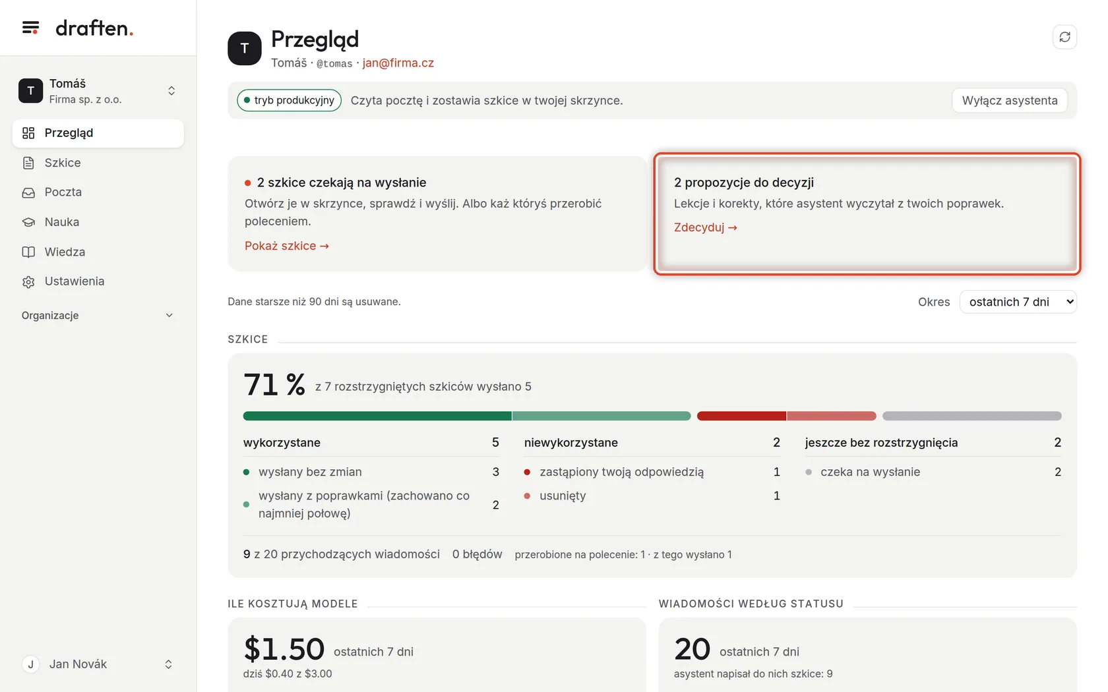Open the Okres period dropdown
Image resolution: width=1108 pixels, height=692 pixels.
1018,302
